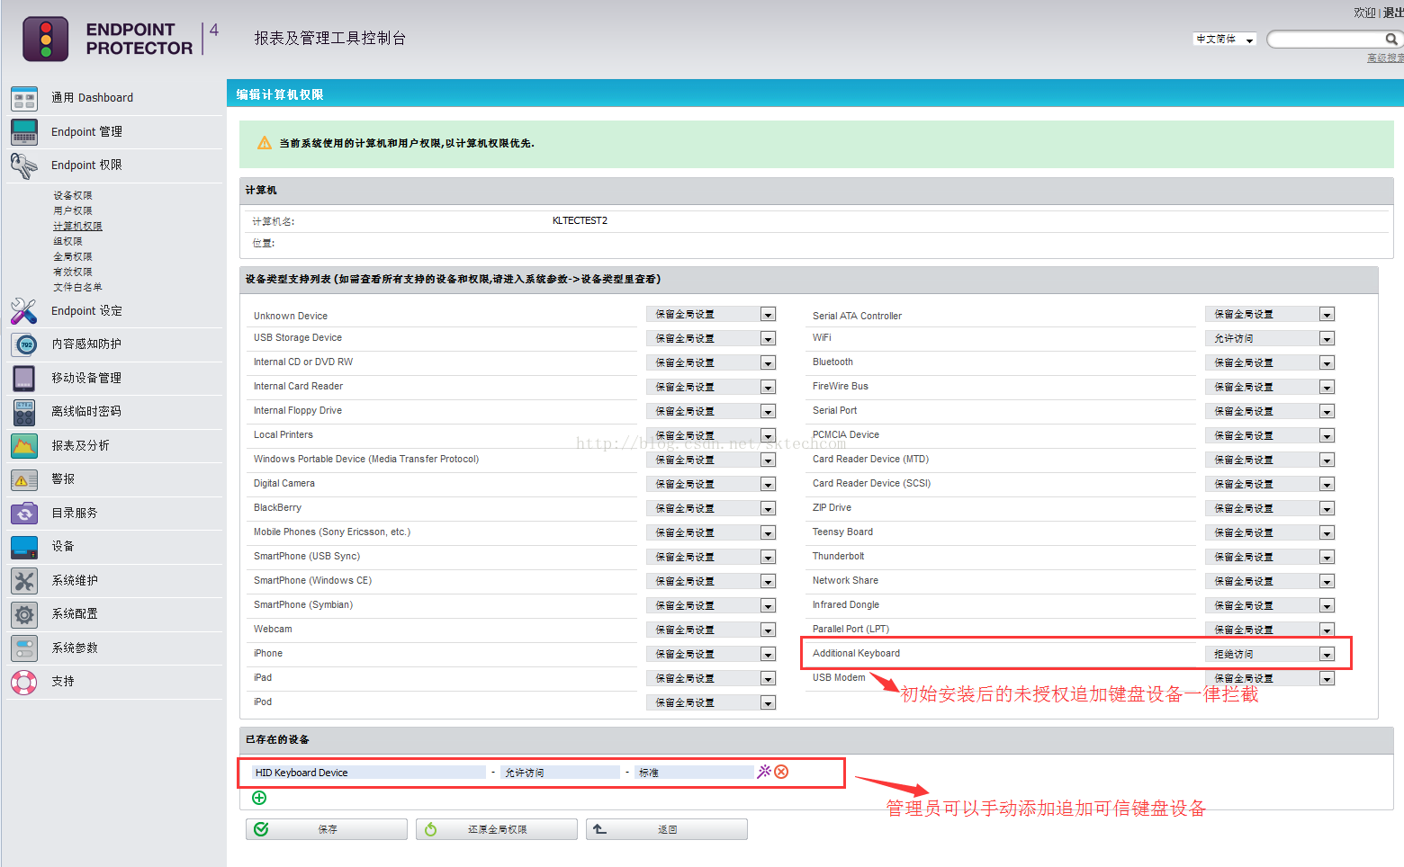Image resolution: width=1404 pixels, height=867 pixels.
Task: Click the HID Keyboard Device name field
Action: (369, 773)
